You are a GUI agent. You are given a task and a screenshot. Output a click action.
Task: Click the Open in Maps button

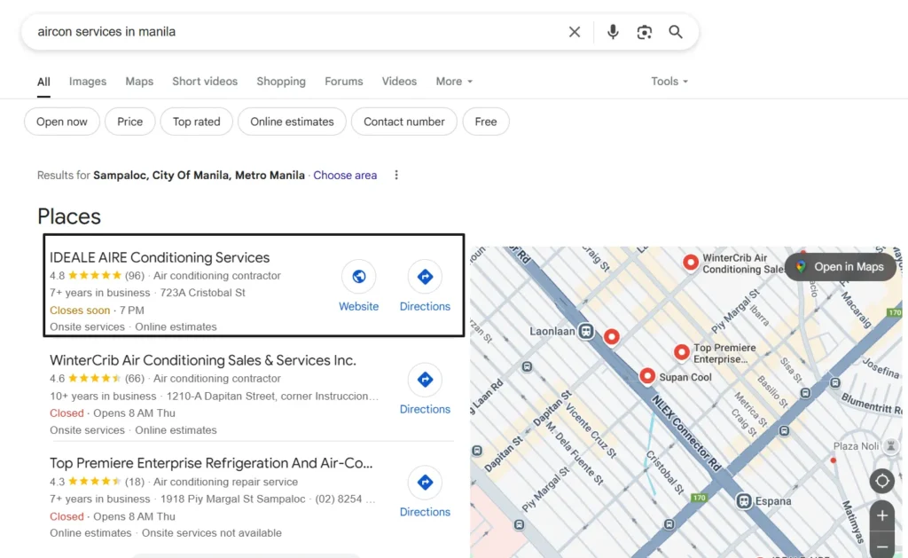click(841, 266)
